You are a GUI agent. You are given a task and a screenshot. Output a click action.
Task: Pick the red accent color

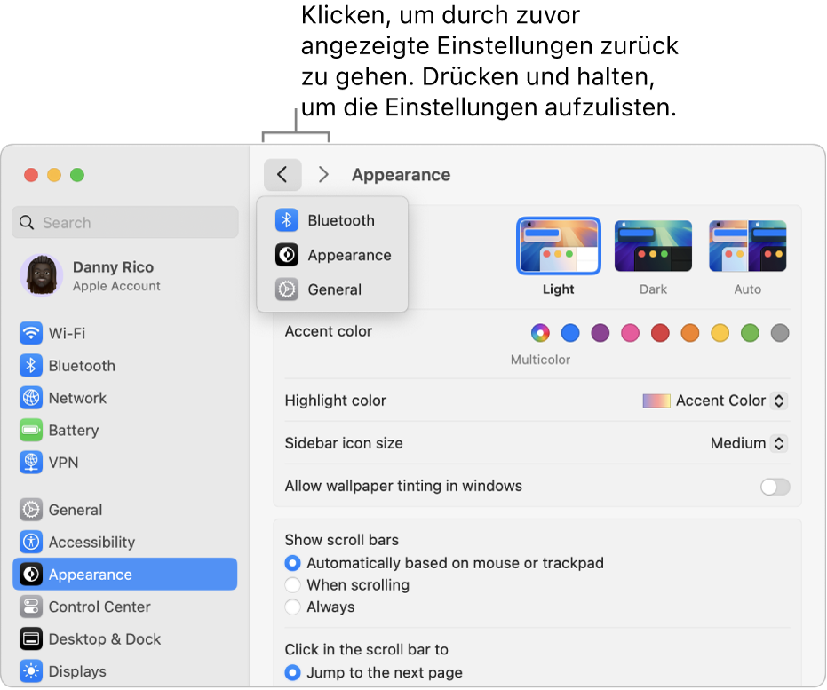[x=660, y=333]
